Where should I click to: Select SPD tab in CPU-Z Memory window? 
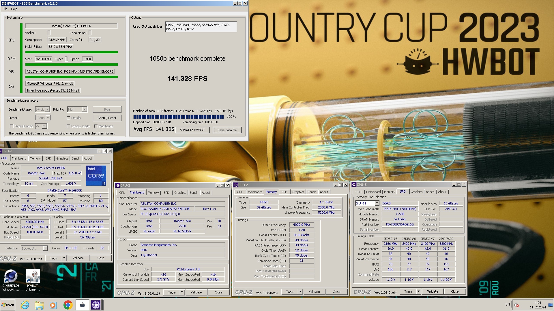[285, 192]
